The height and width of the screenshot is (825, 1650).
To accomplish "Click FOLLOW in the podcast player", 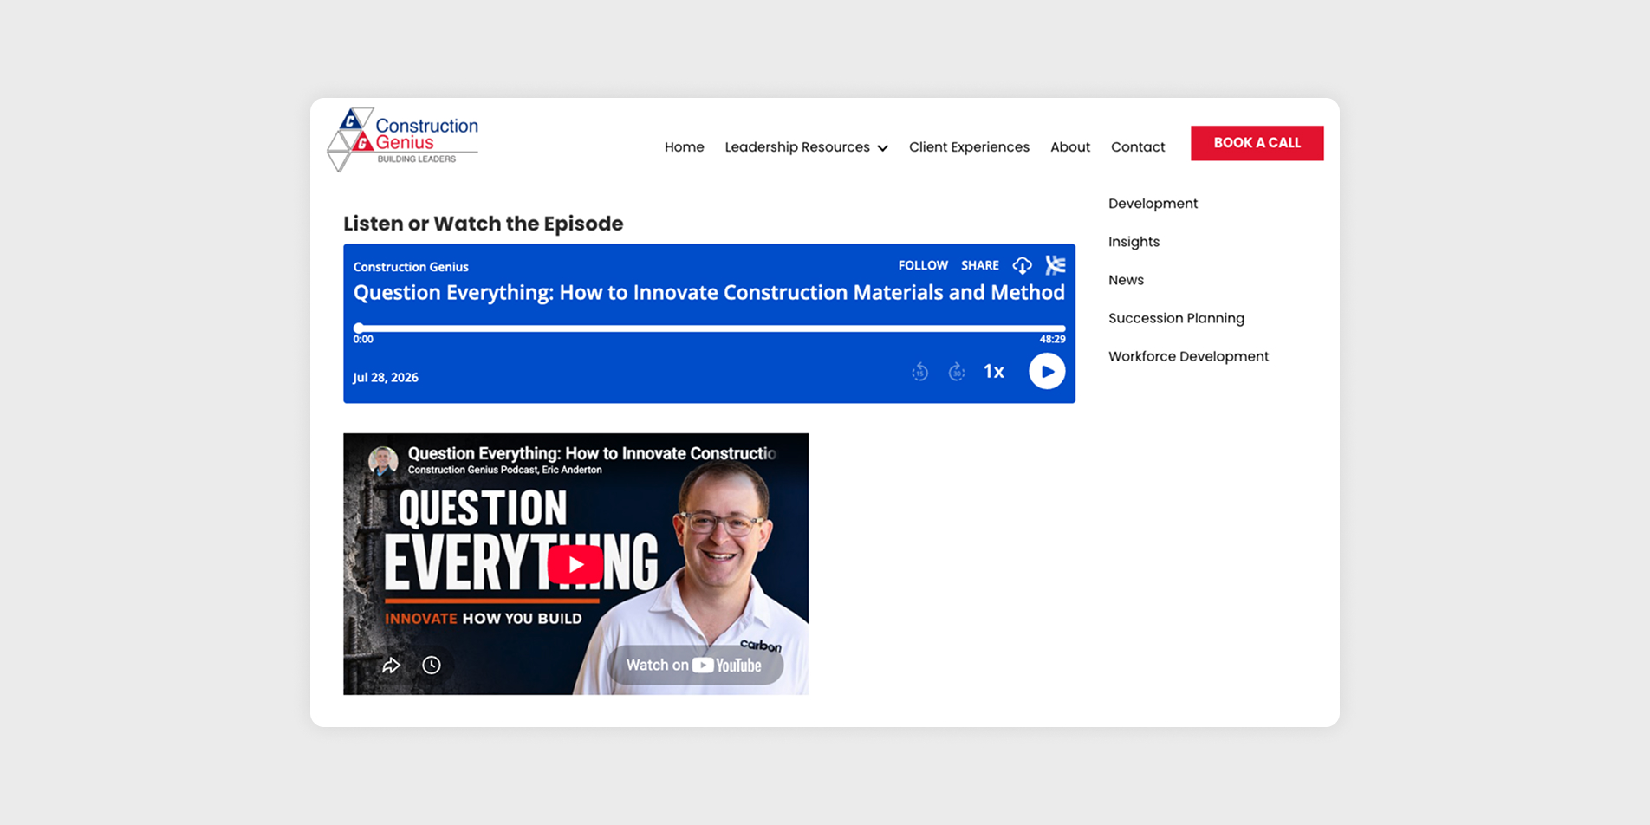I will click(923, 265).
